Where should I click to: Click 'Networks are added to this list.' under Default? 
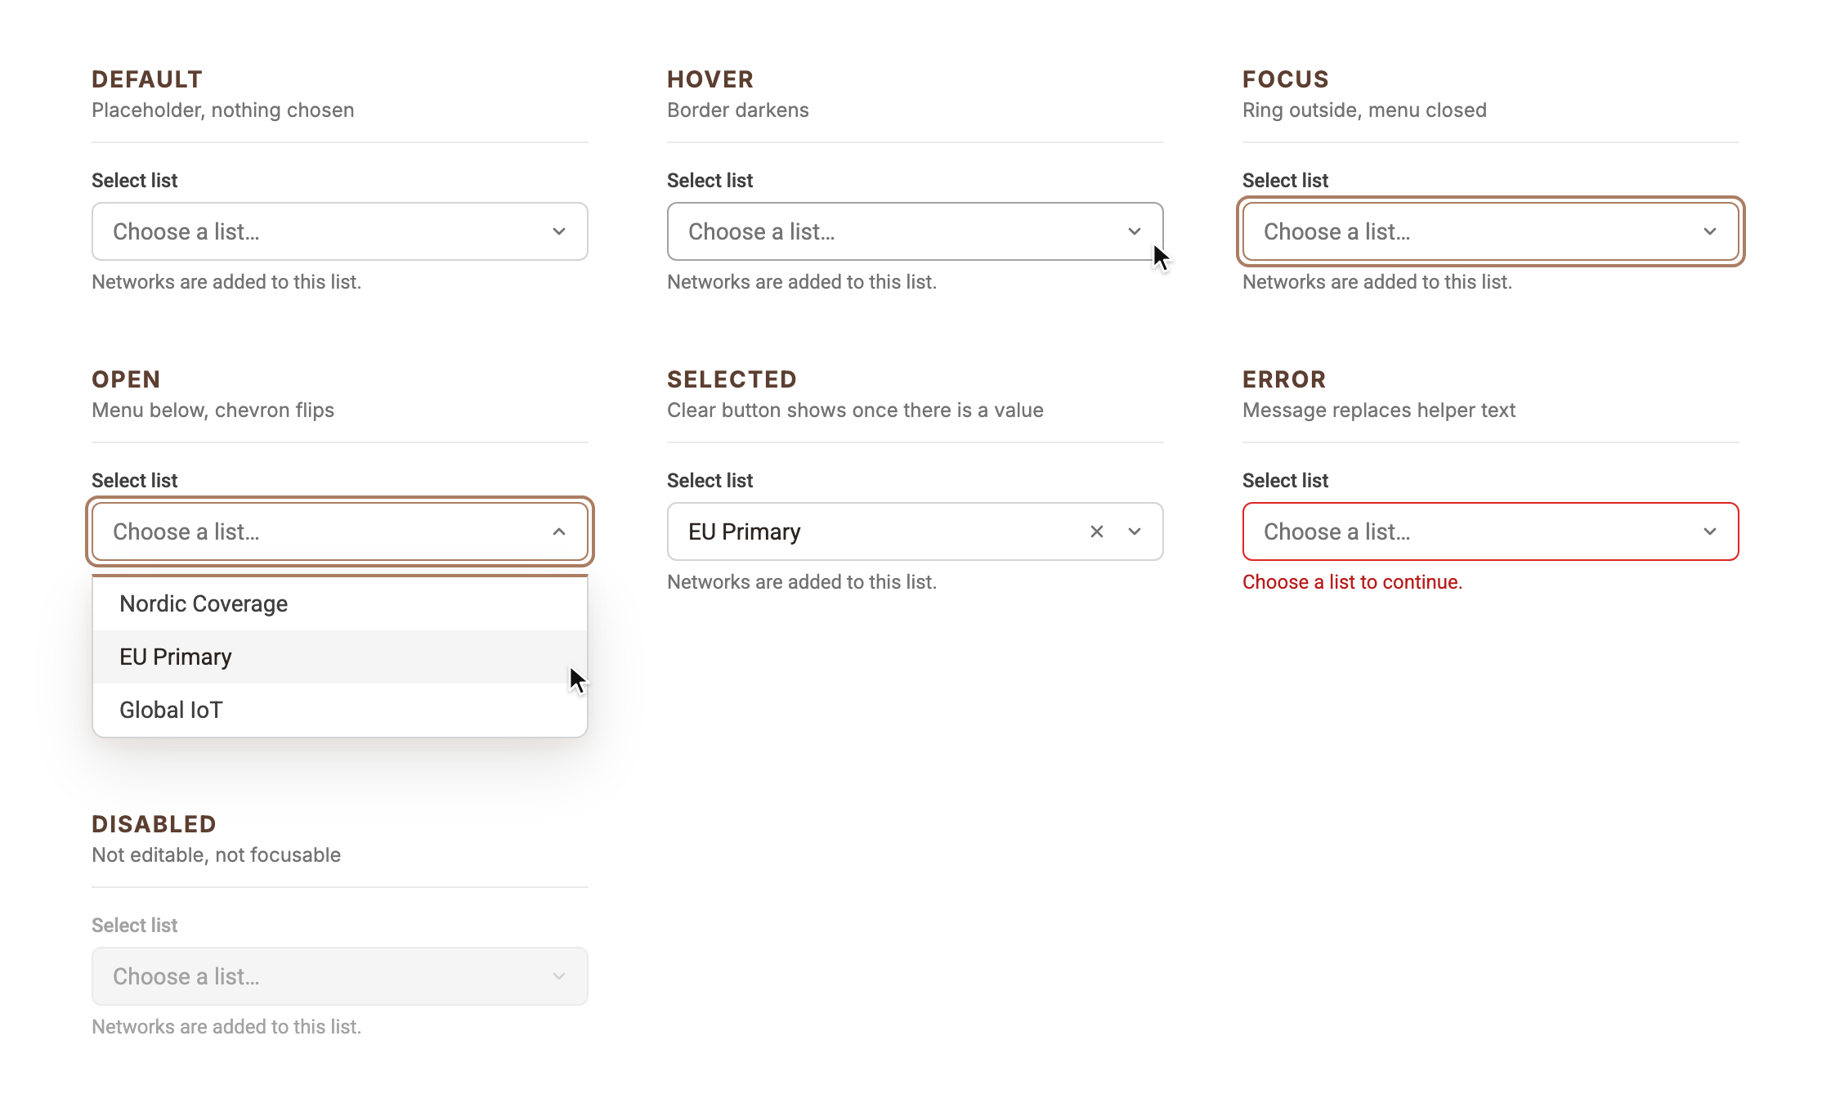pyautogui.click(x=226, y=282)
